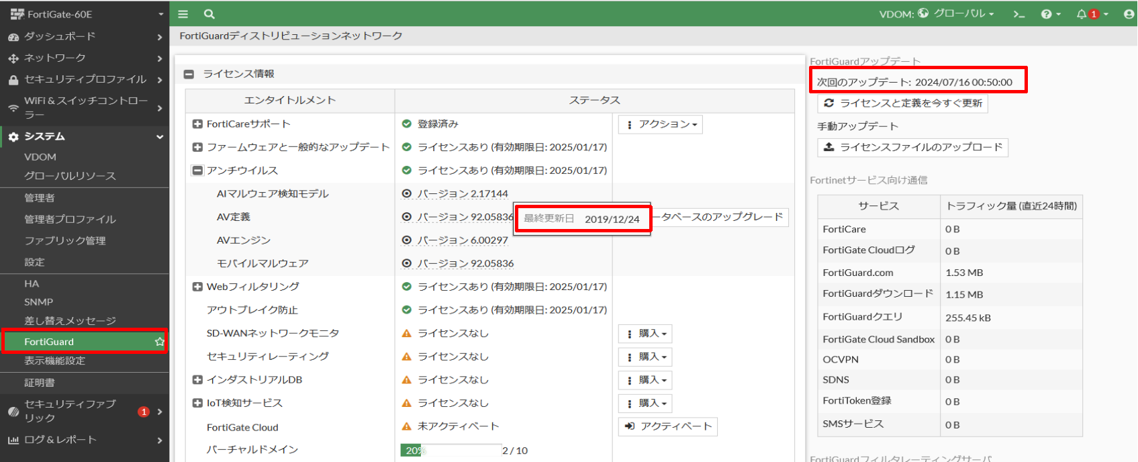
Task: Collapse the ライセンス情報 section
Action: 189,74
